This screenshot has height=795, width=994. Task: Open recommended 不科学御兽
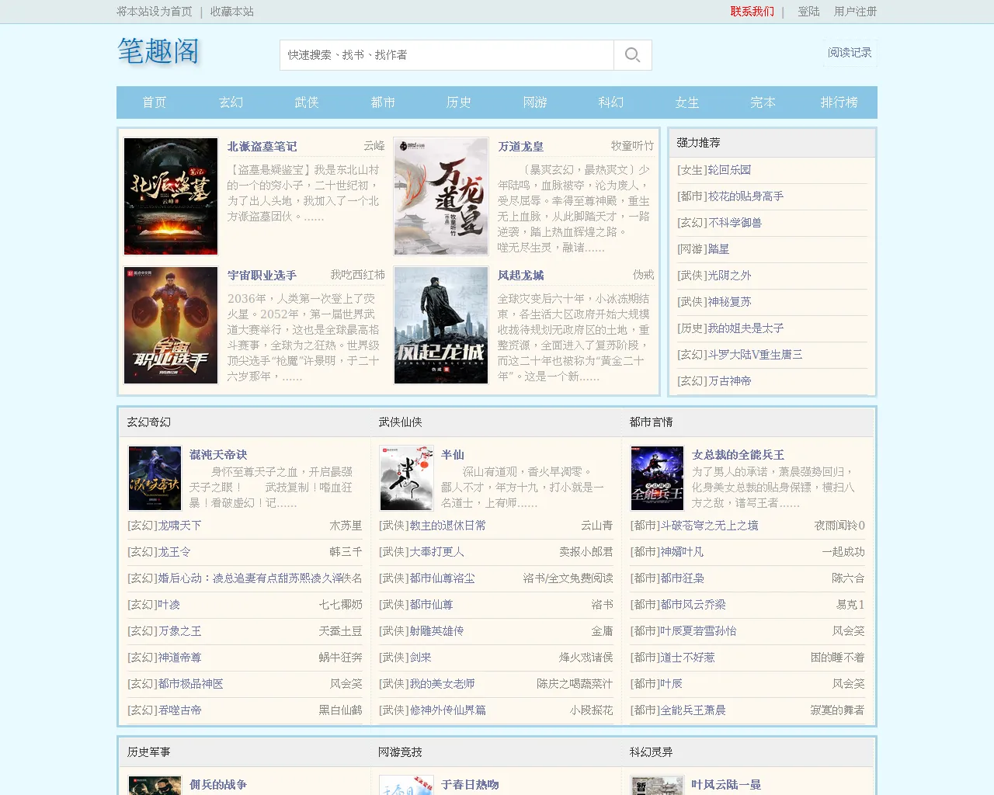pos(735,223)
